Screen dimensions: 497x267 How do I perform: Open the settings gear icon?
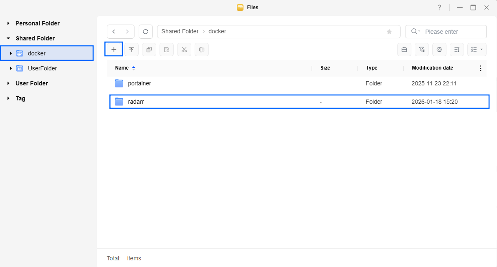point(439,50)
